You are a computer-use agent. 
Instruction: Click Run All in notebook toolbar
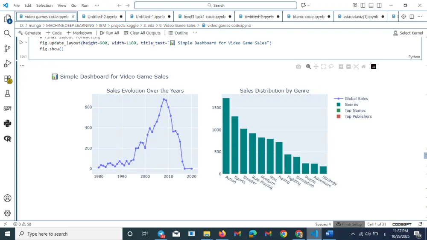(109, 33)
